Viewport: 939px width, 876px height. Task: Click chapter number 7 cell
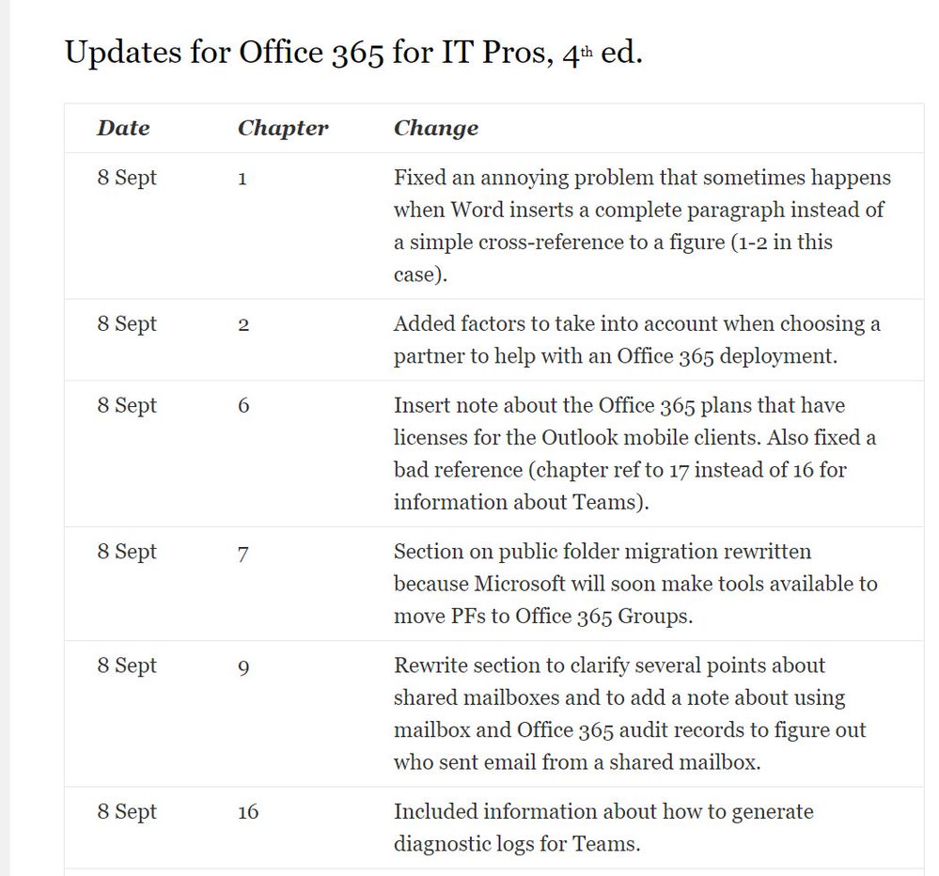tap(243, 554)
